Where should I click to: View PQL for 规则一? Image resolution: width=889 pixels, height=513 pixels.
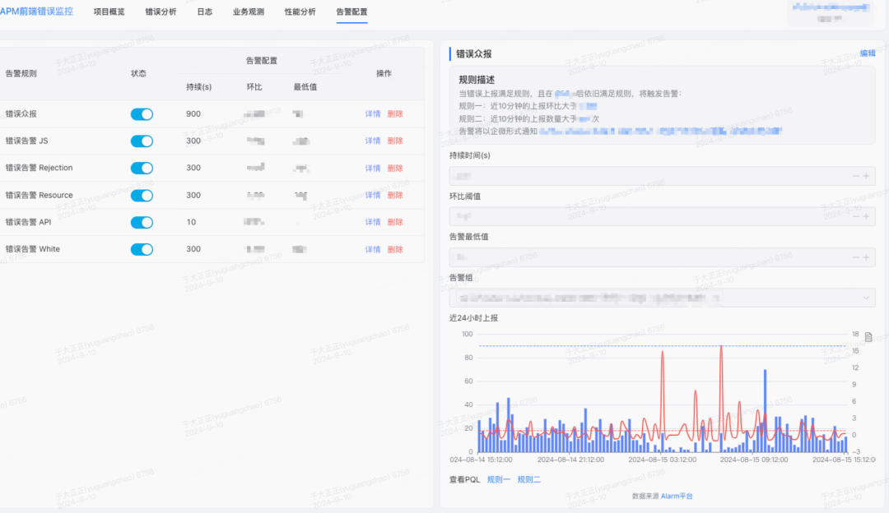(498, 479)
